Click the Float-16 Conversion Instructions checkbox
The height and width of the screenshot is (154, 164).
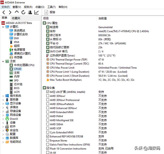pos(48,148)
